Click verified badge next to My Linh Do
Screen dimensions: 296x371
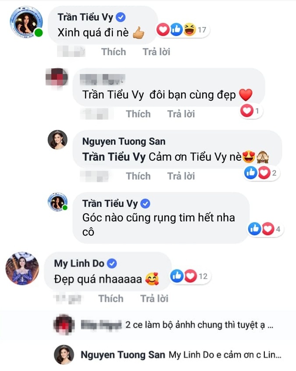pos(112,263)
